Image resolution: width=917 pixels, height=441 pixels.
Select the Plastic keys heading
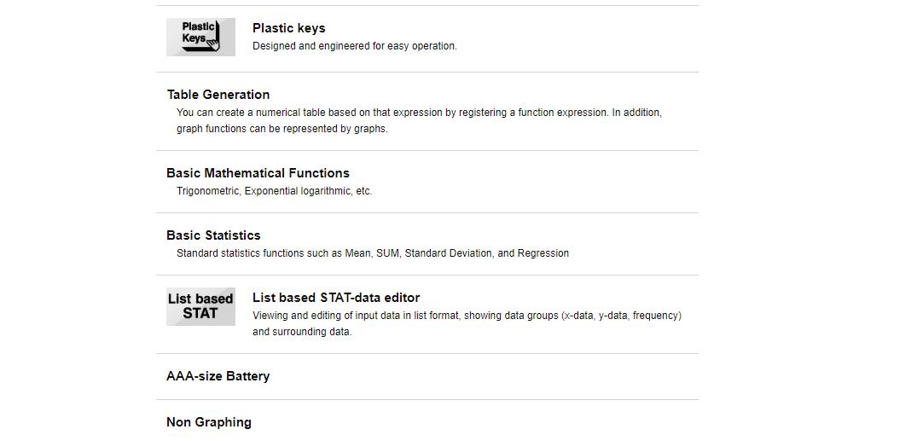(289, 28)
